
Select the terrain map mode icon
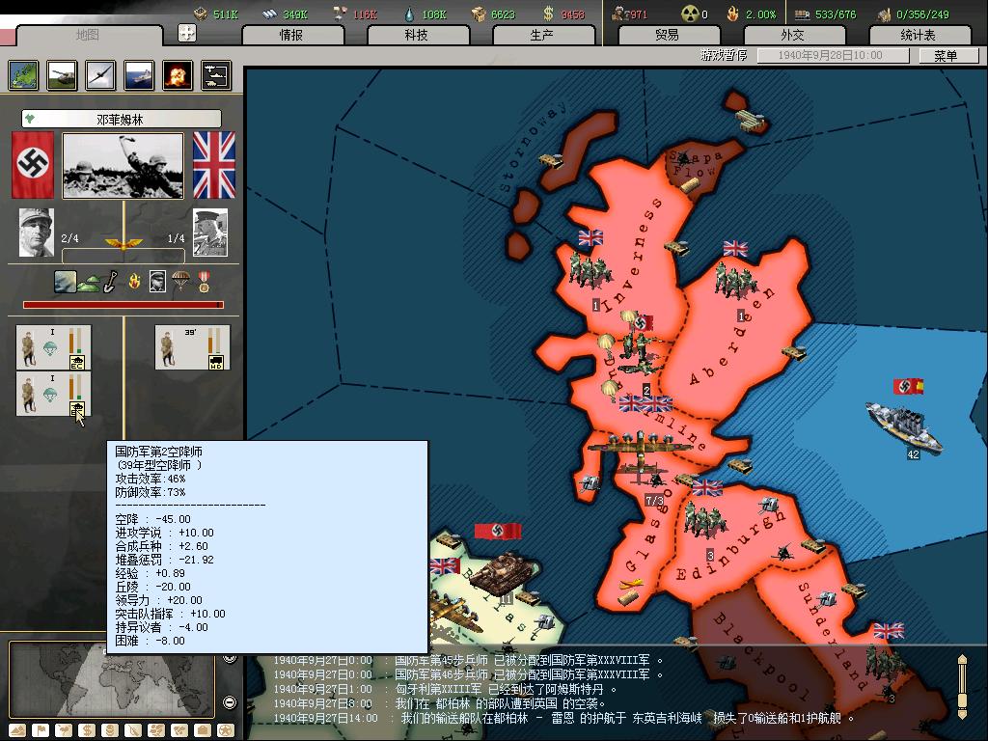tap(23, 75)
